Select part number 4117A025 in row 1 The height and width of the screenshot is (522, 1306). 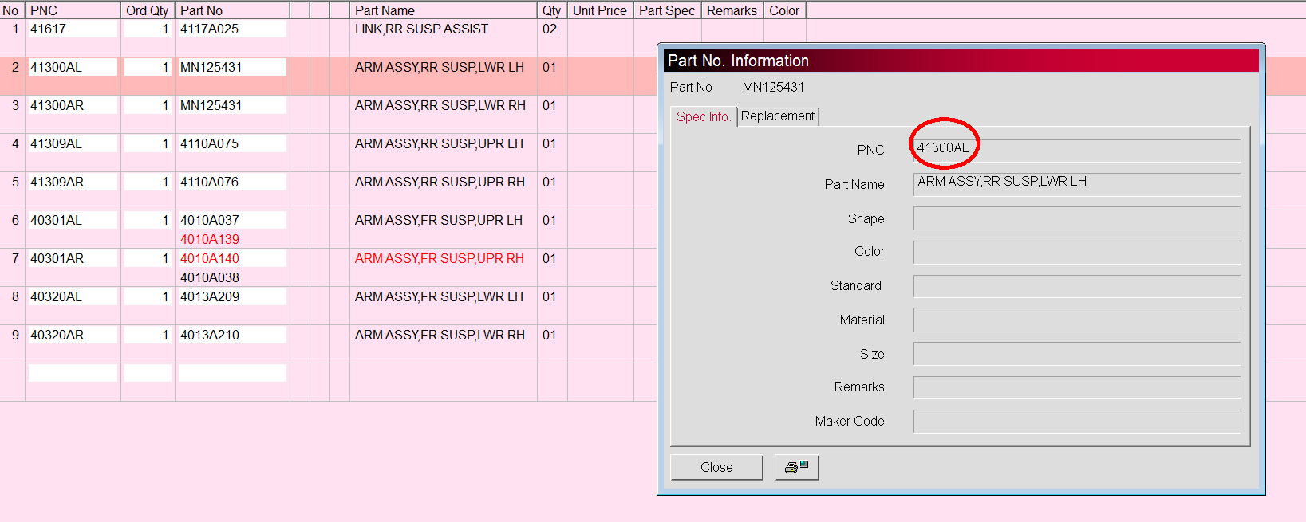tap(210, 29)
